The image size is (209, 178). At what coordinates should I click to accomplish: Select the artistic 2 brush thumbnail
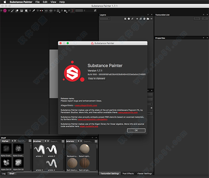(x=52, y=150)
